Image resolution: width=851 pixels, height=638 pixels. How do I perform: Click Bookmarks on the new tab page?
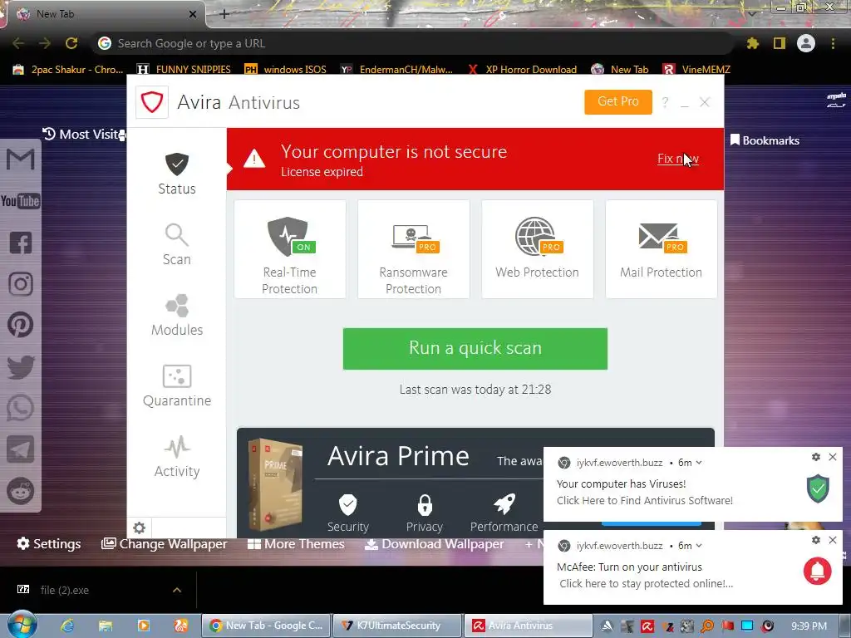click(x=765, y=140)
